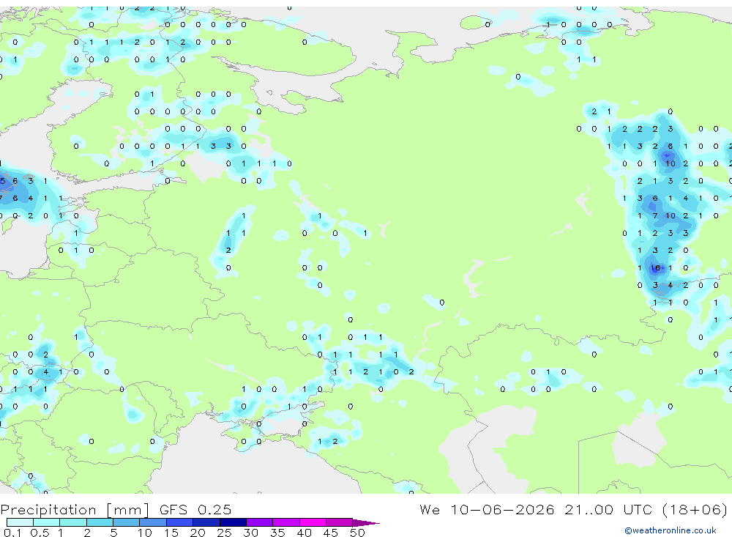732x537 pixels.
Task: Select the 0.1–0.5 mm legend swatch
Action: tap(20, 522)
